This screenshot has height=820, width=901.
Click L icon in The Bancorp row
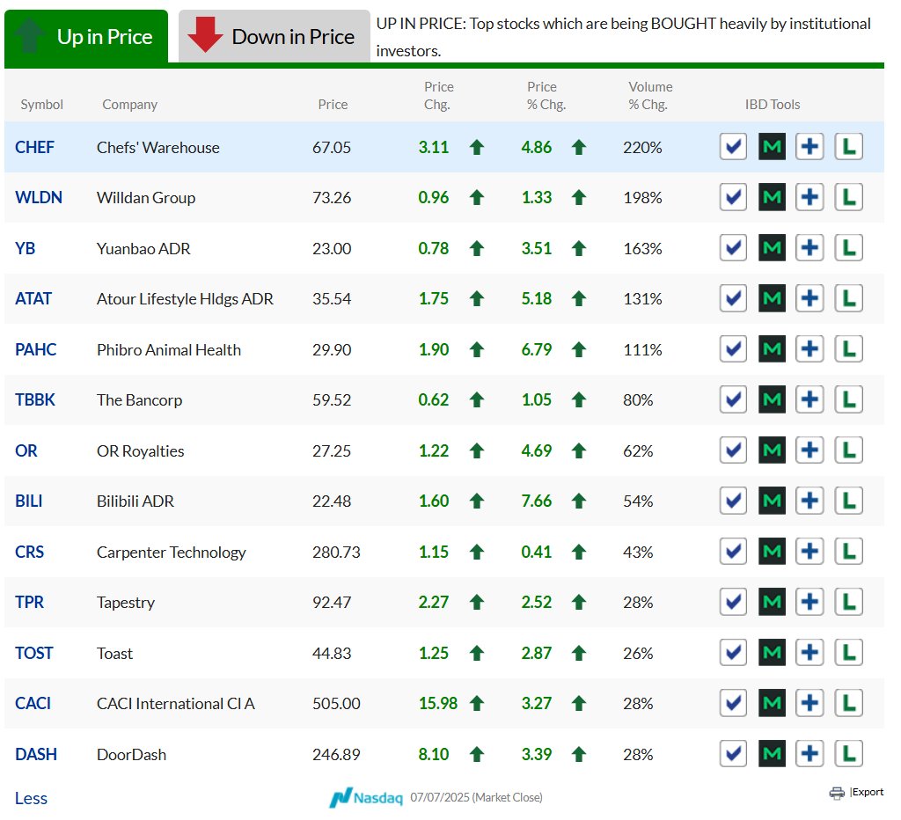pyautogui.click(x=848, y=400)
